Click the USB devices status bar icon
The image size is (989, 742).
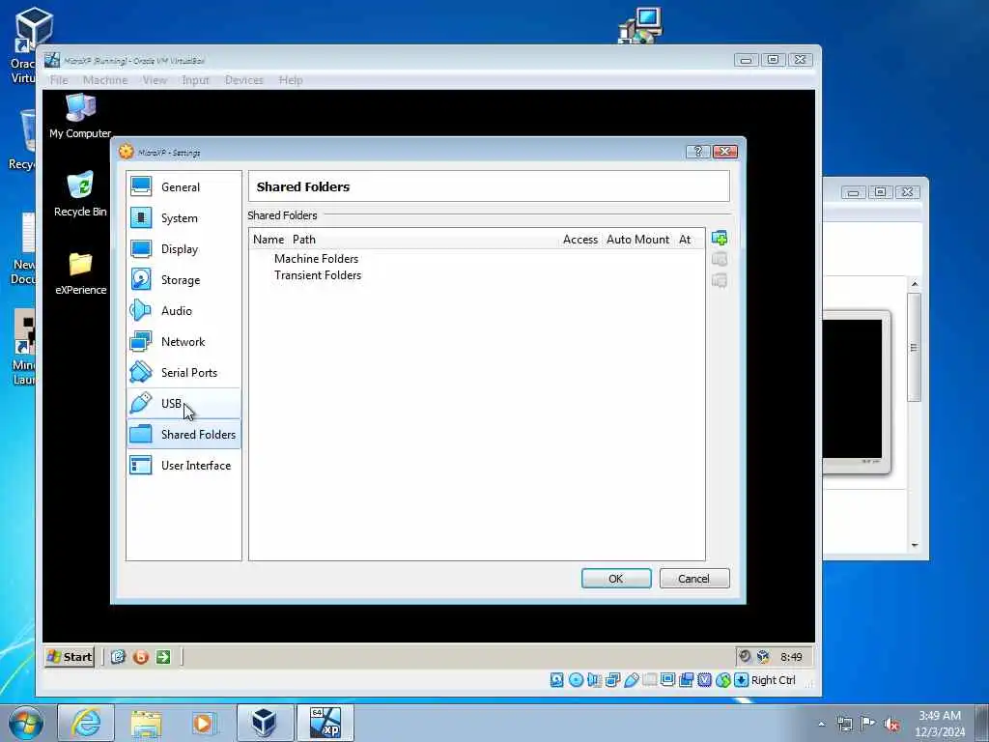coord(632,679)
